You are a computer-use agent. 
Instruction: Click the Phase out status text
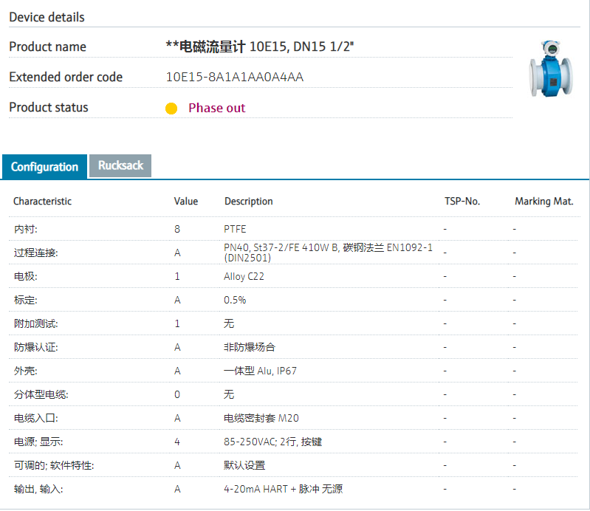pos(216,108)
